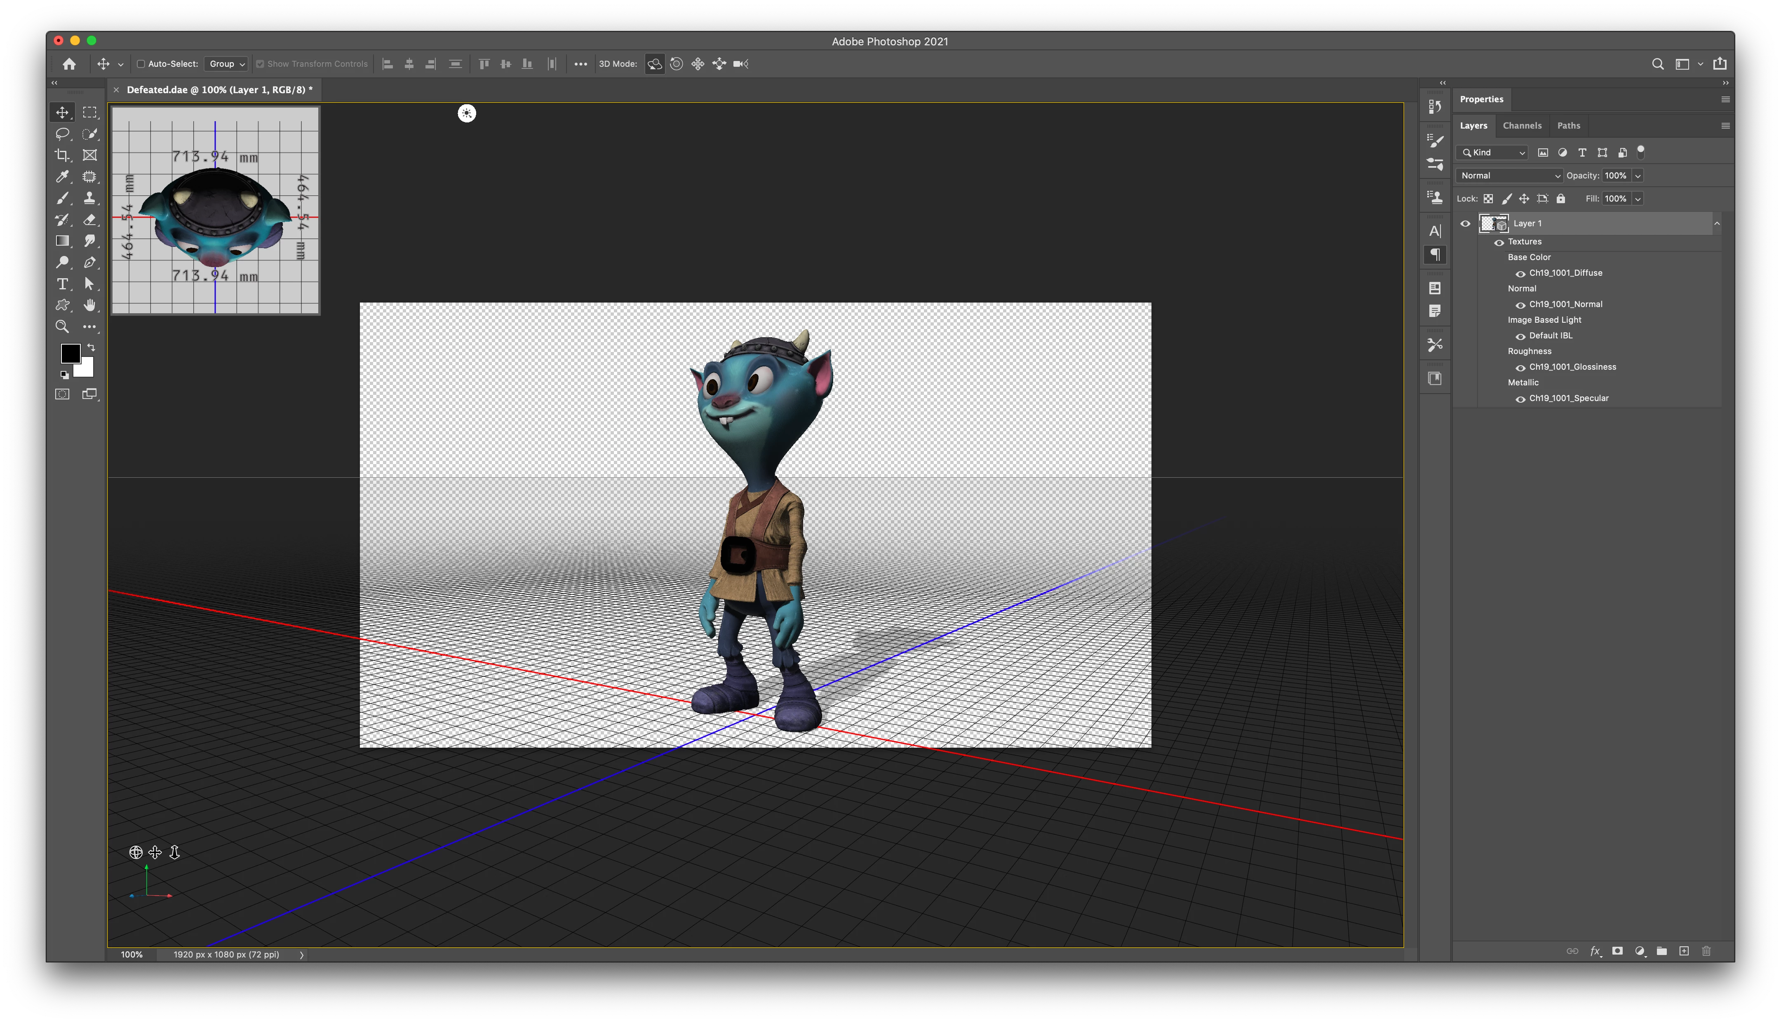This screenshot has height=1023, width=1781.
Task: Select the Eyedropper tool
Action: pyautogui.click(x=63, y=177)
